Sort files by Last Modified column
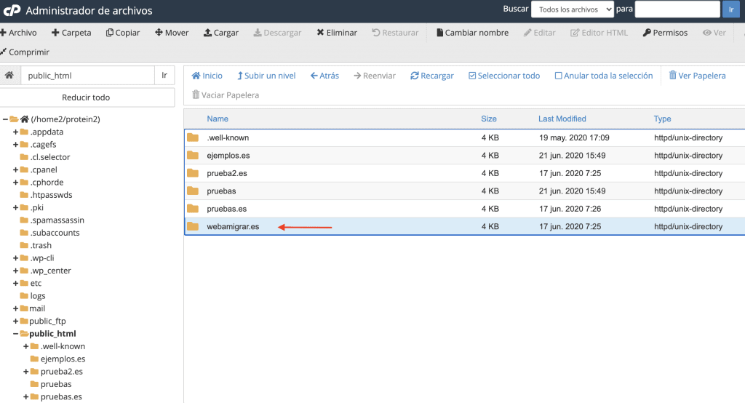Image resolution: width=745 pixels, height=403 pixels. pos(562,119)
